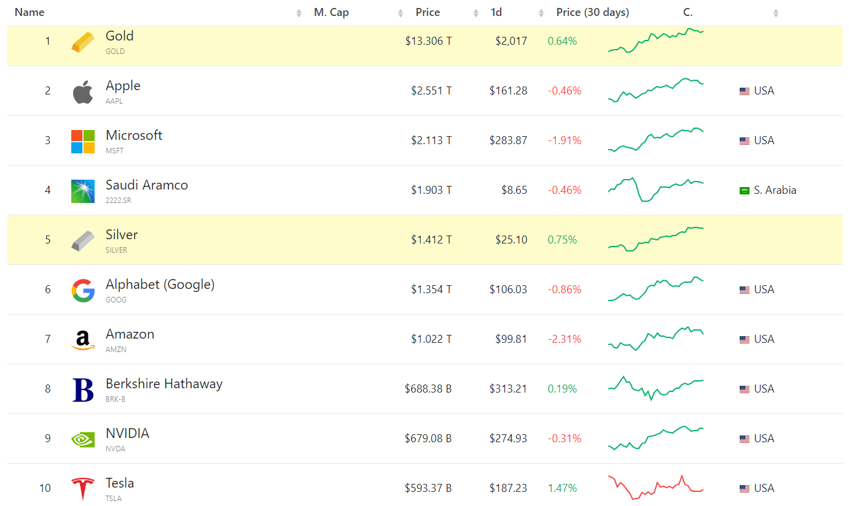This screenshot has height=506, width=849.
Task: Click Saudi Aramco's 30-day sparkline chart
Action: [655, 190]
